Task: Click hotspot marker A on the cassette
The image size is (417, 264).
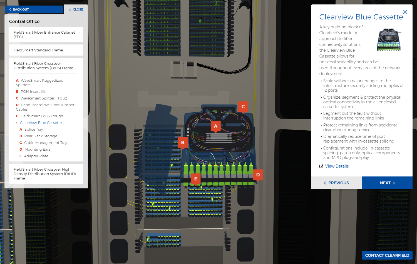Action: [215, 126]
